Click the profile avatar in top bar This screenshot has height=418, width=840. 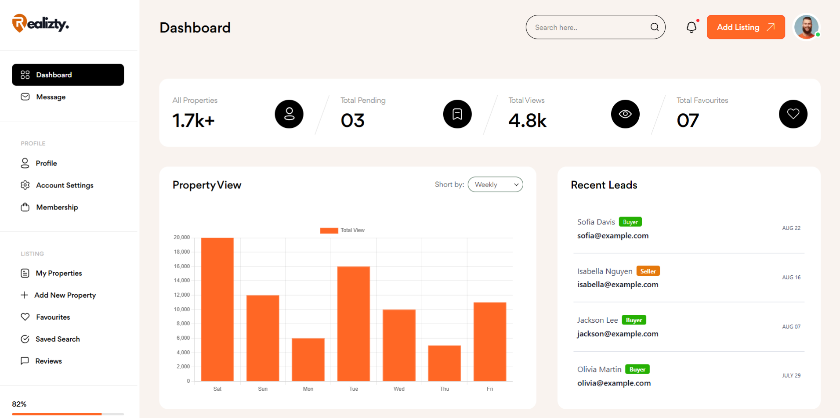pyautogui.click(x=806, y=27)
